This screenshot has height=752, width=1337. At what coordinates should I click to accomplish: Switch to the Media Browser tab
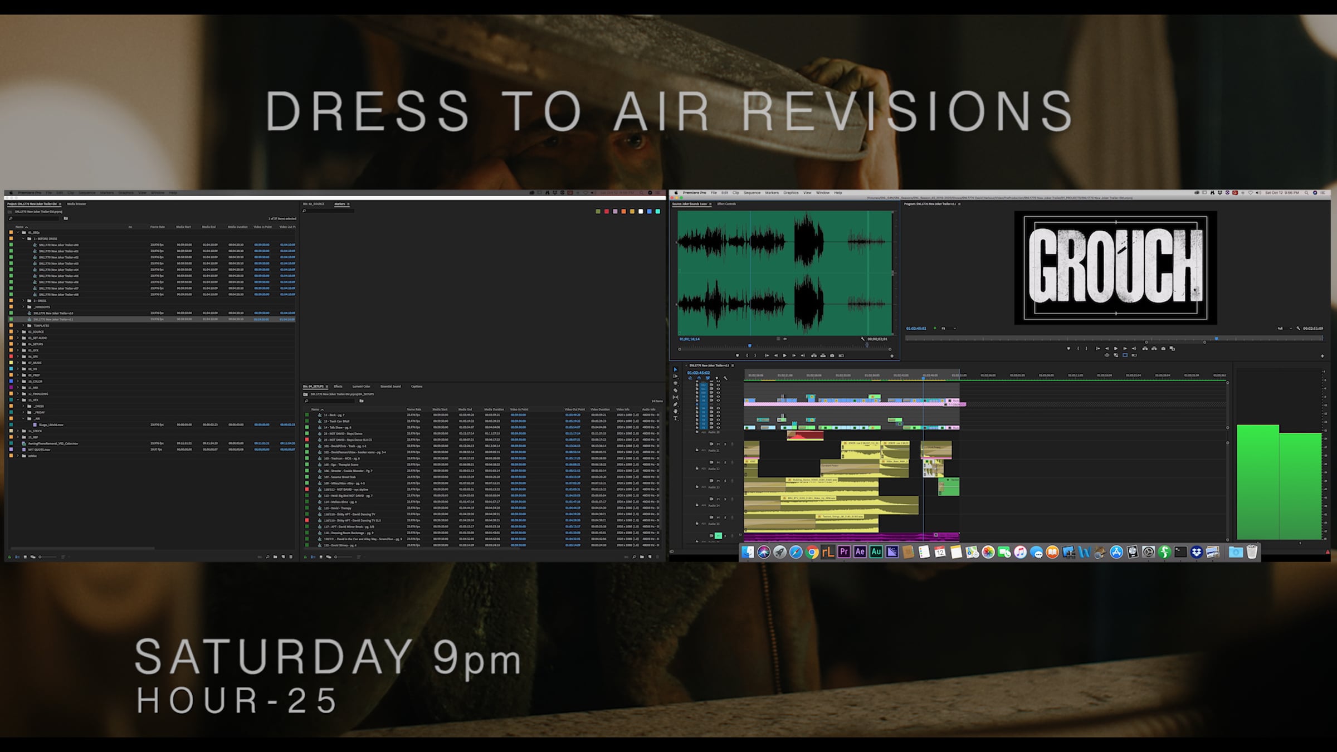[x=76, y=204]
